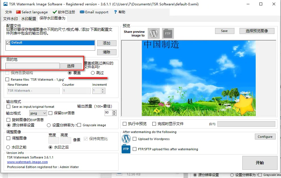
Task: Click Email support envelope item
Action: [x=94, y=12]
